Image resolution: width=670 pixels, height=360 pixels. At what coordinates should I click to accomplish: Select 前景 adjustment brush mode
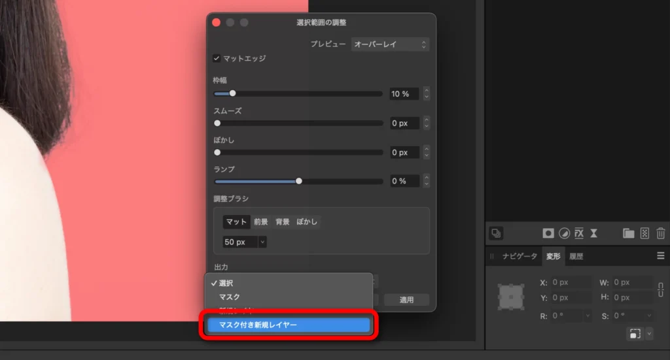tap(261, 222)
